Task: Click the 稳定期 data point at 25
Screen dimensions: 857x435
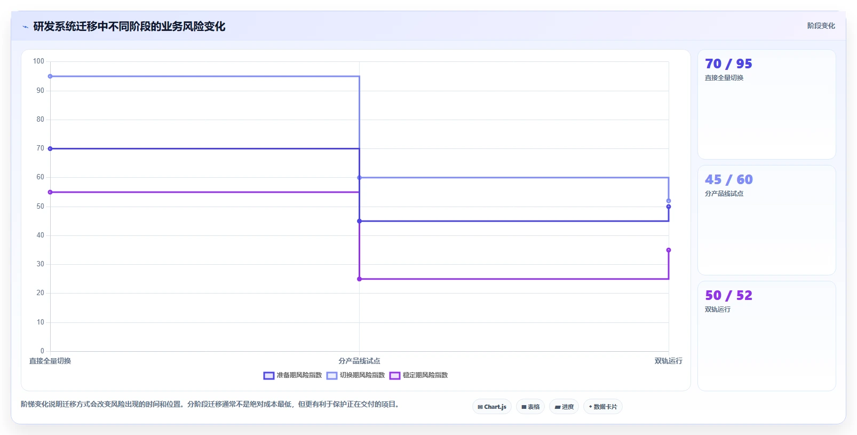Action: [359, 279]
